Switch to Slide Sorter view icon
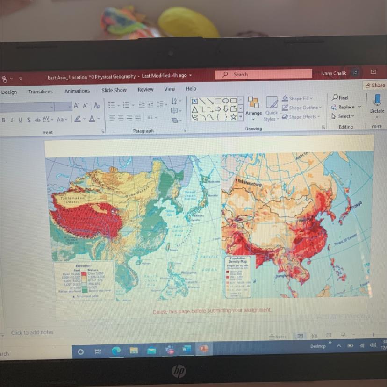This screenshot has height=387, width=387. point(315,336)
